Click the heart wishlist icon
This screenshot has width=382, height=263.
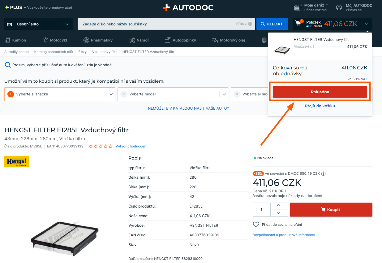tap(256, 225)
